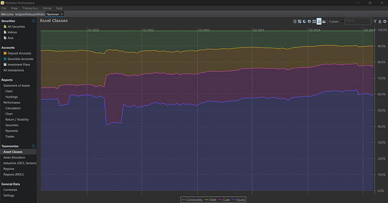Show the tree map view

tap(314, 21)
